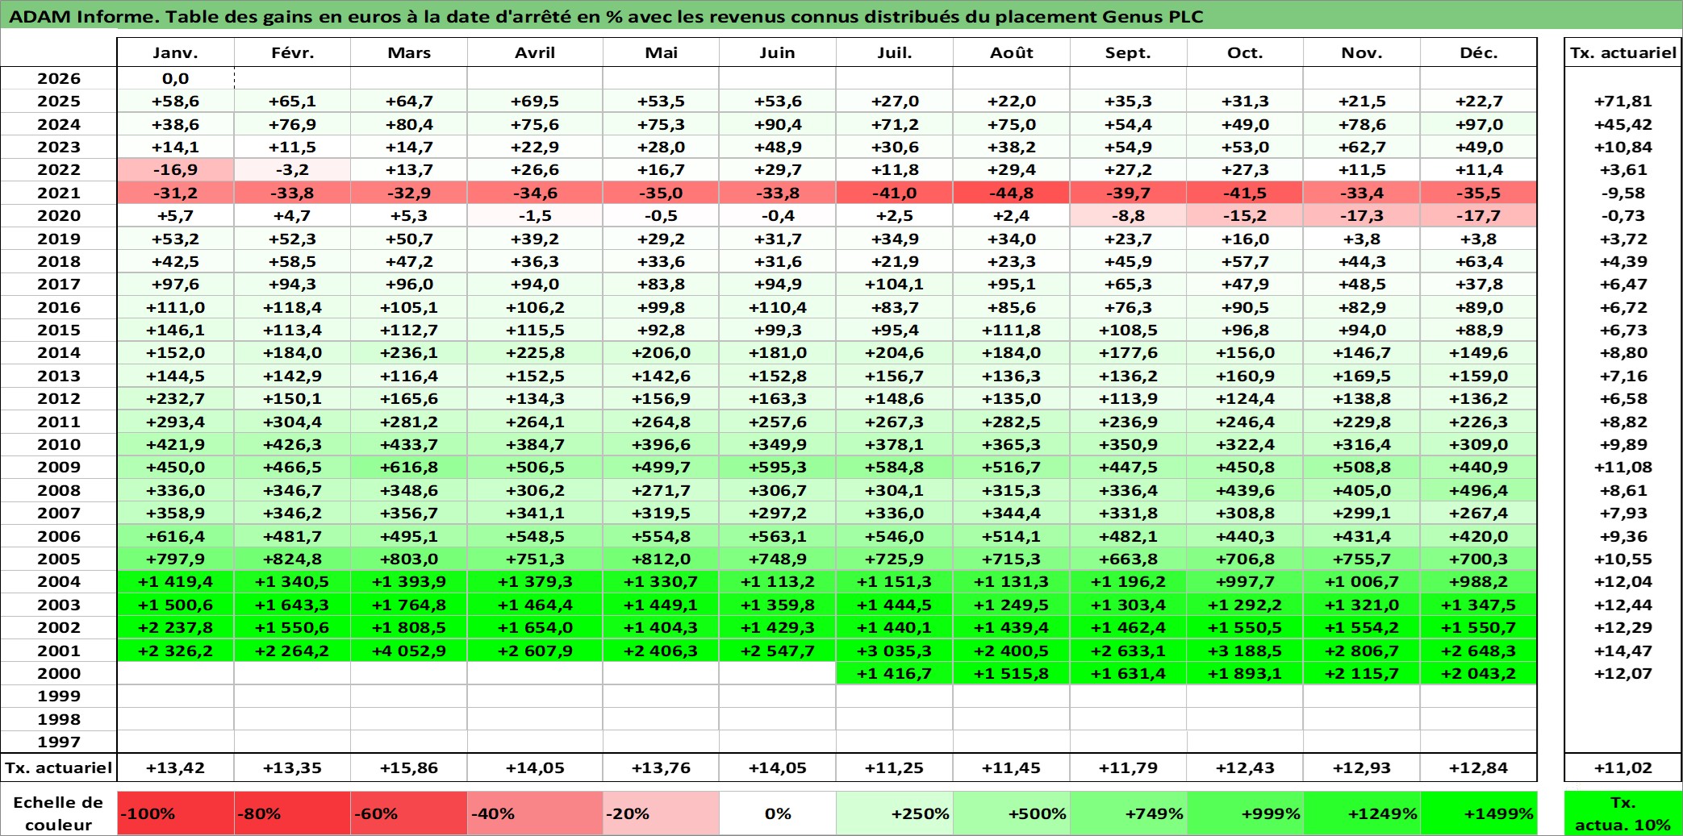This screenshot has width=1683, height=836.
Task: Click the '+2 237,8' cell for January 2002
Action: point(176,627)
